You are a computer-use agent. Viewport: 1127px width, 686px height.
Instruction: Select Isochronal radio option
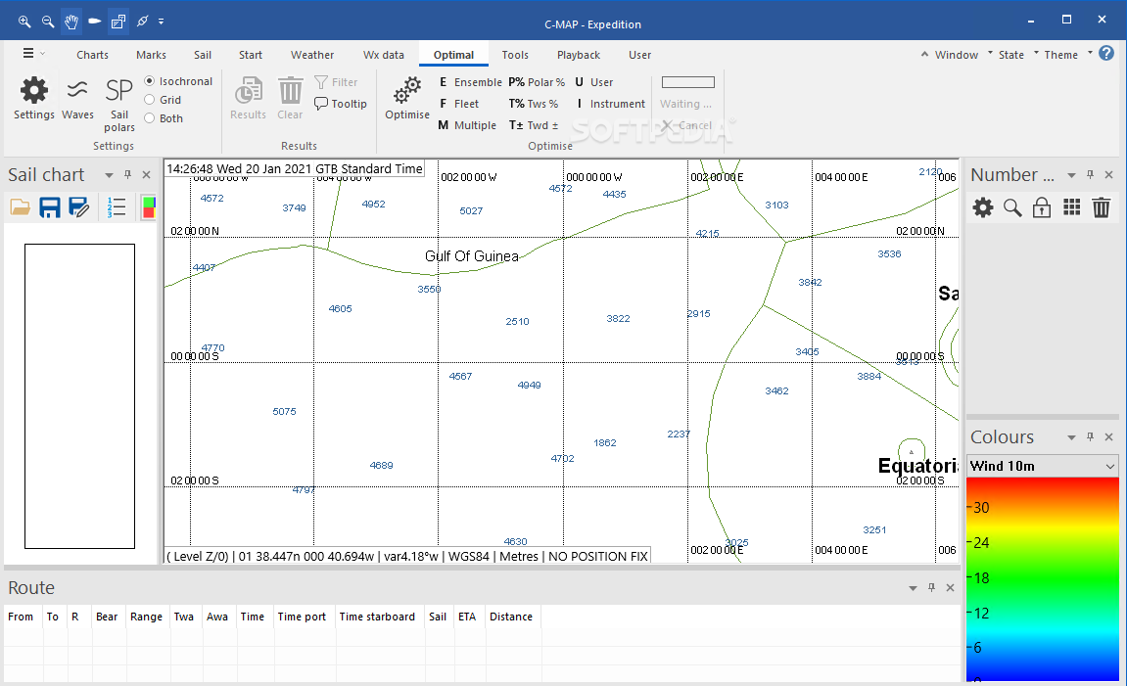point(178,81)
